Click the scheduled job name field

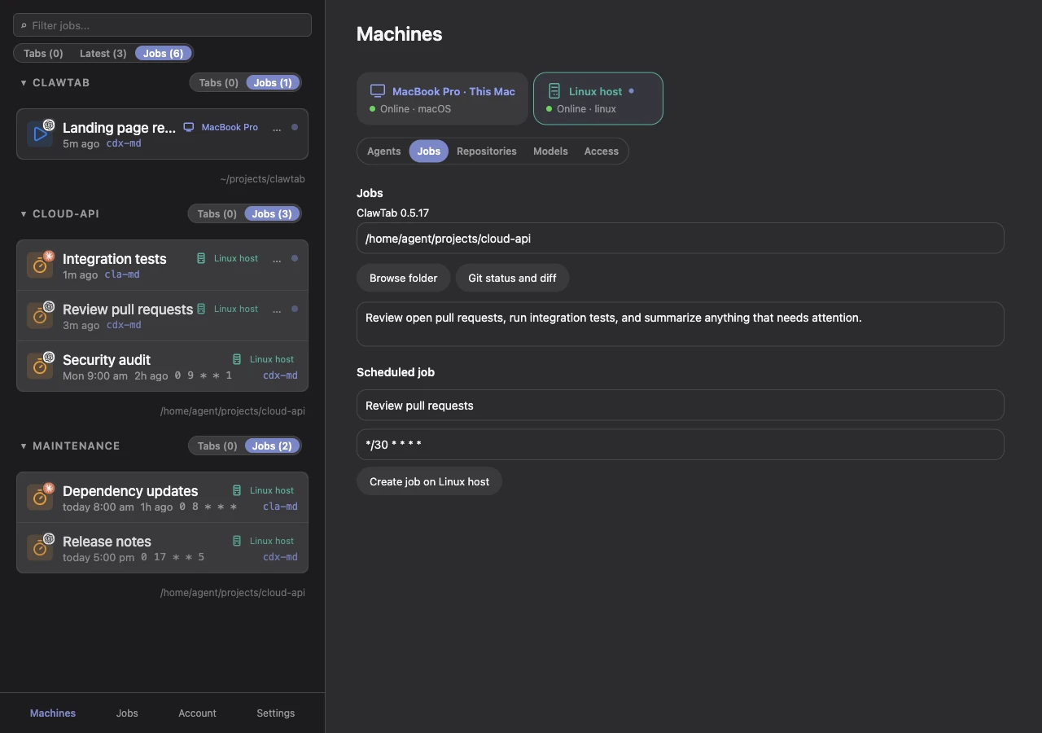[x=680, y=406]
